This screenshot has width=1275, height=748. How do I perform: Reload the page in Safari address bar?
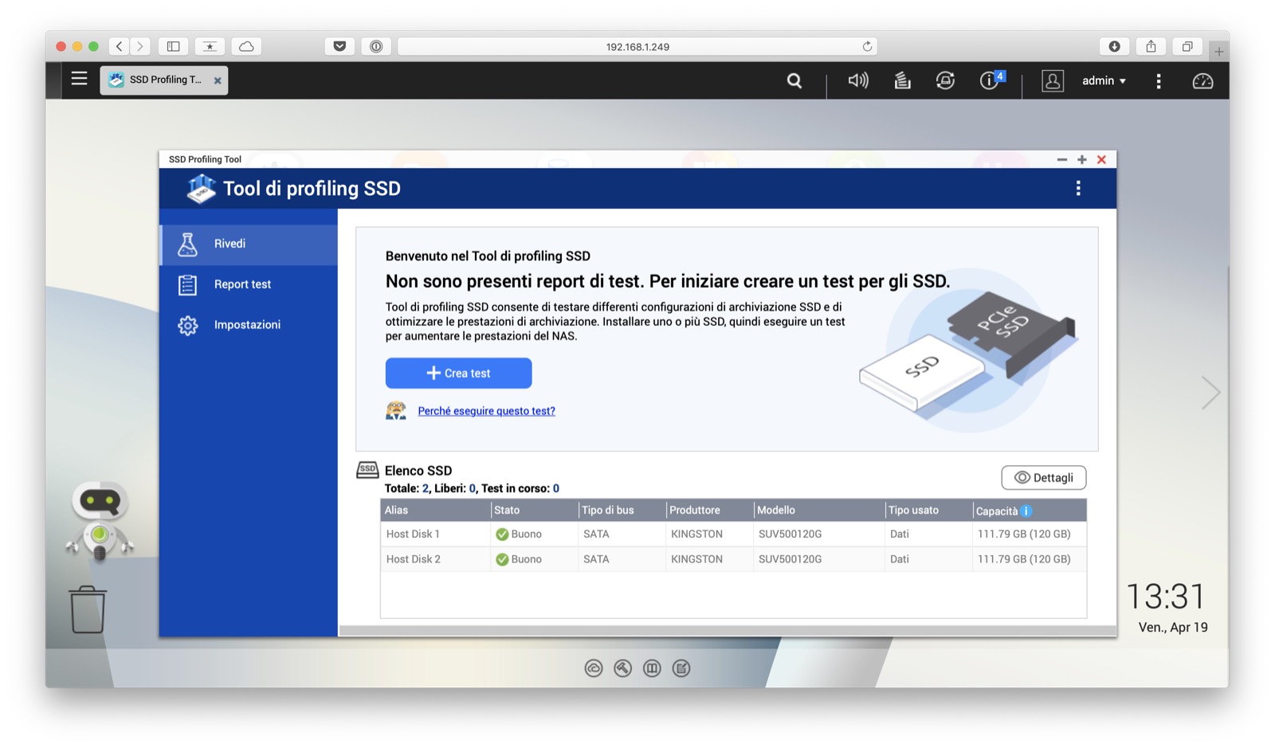(867, 46)
